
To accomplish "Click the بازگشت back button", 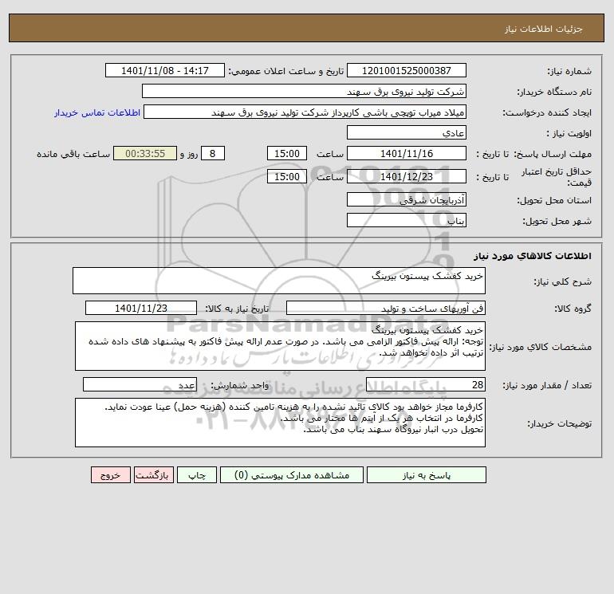I will coord(153,475).
